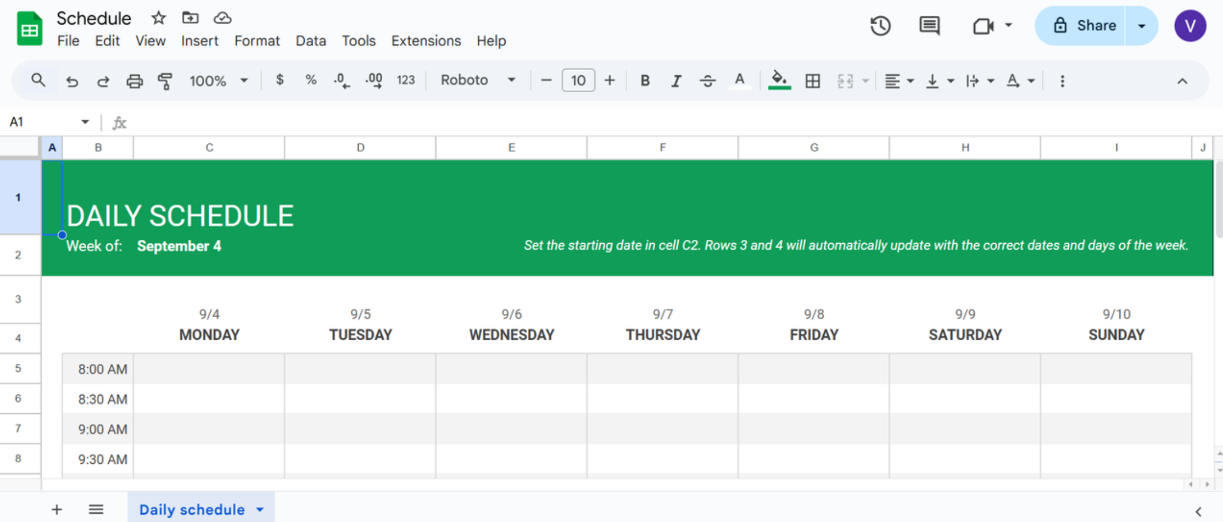Toggle italic formatting
Screen dimensions: 1223x522
tap(676, 80)
